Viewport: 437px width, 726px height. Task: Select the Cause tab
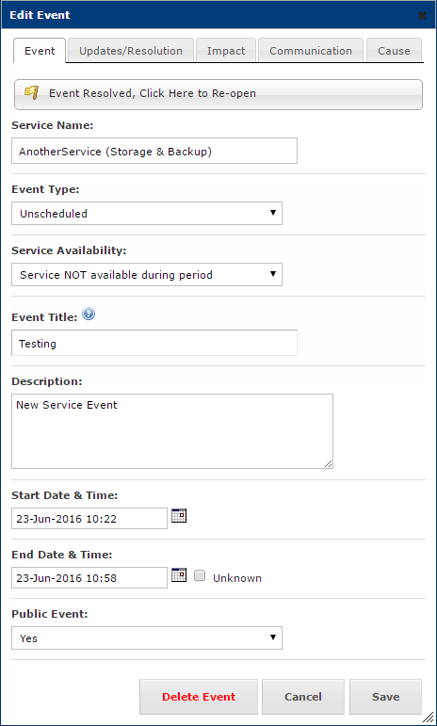pos(394,51)
